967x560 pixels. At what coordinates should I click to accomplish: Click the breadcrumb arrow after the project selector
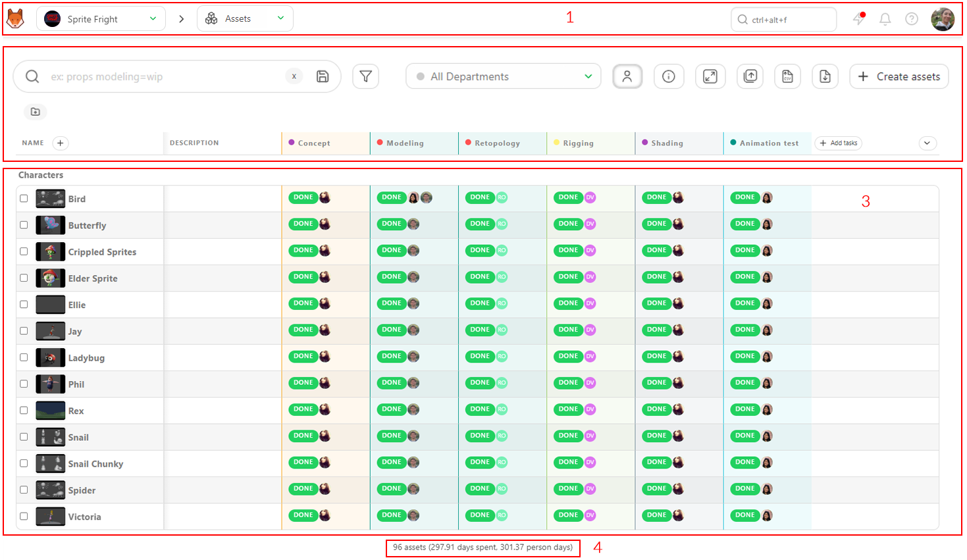point(182,19)
